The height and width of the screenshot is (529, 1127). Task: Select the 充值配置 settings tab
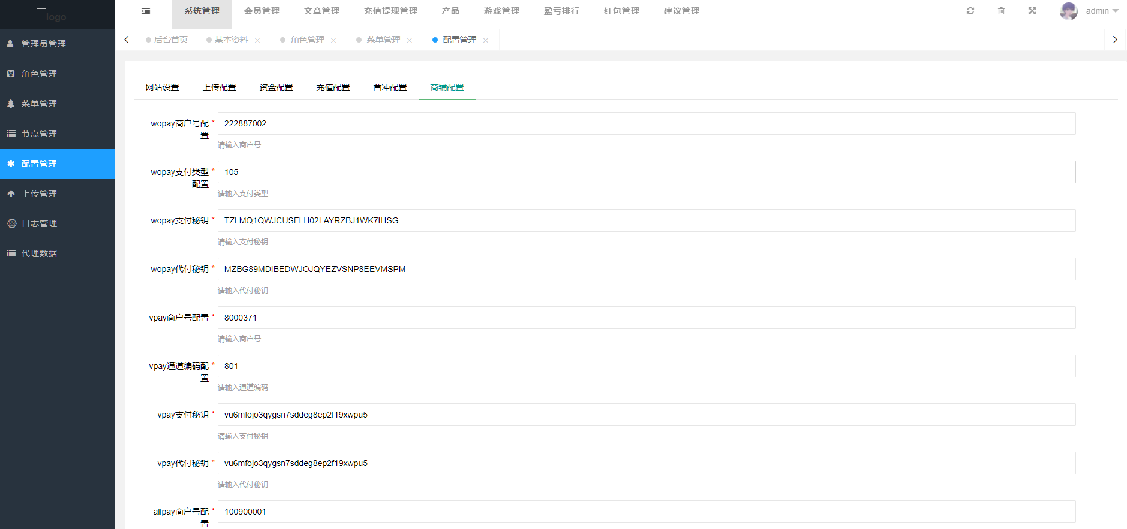(333, 87)
